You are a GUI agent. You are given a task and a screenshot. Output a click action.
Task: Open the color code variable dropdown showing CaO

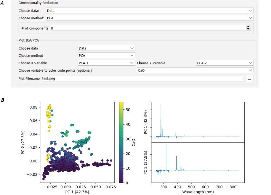[195, 70]
